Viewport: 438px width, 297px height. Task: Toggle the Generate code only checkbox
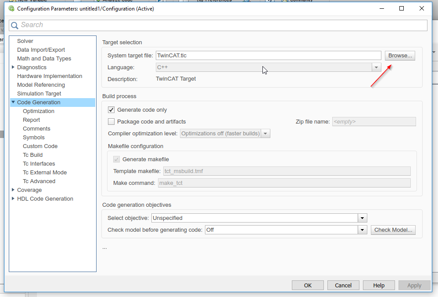(x=111, y=110)
